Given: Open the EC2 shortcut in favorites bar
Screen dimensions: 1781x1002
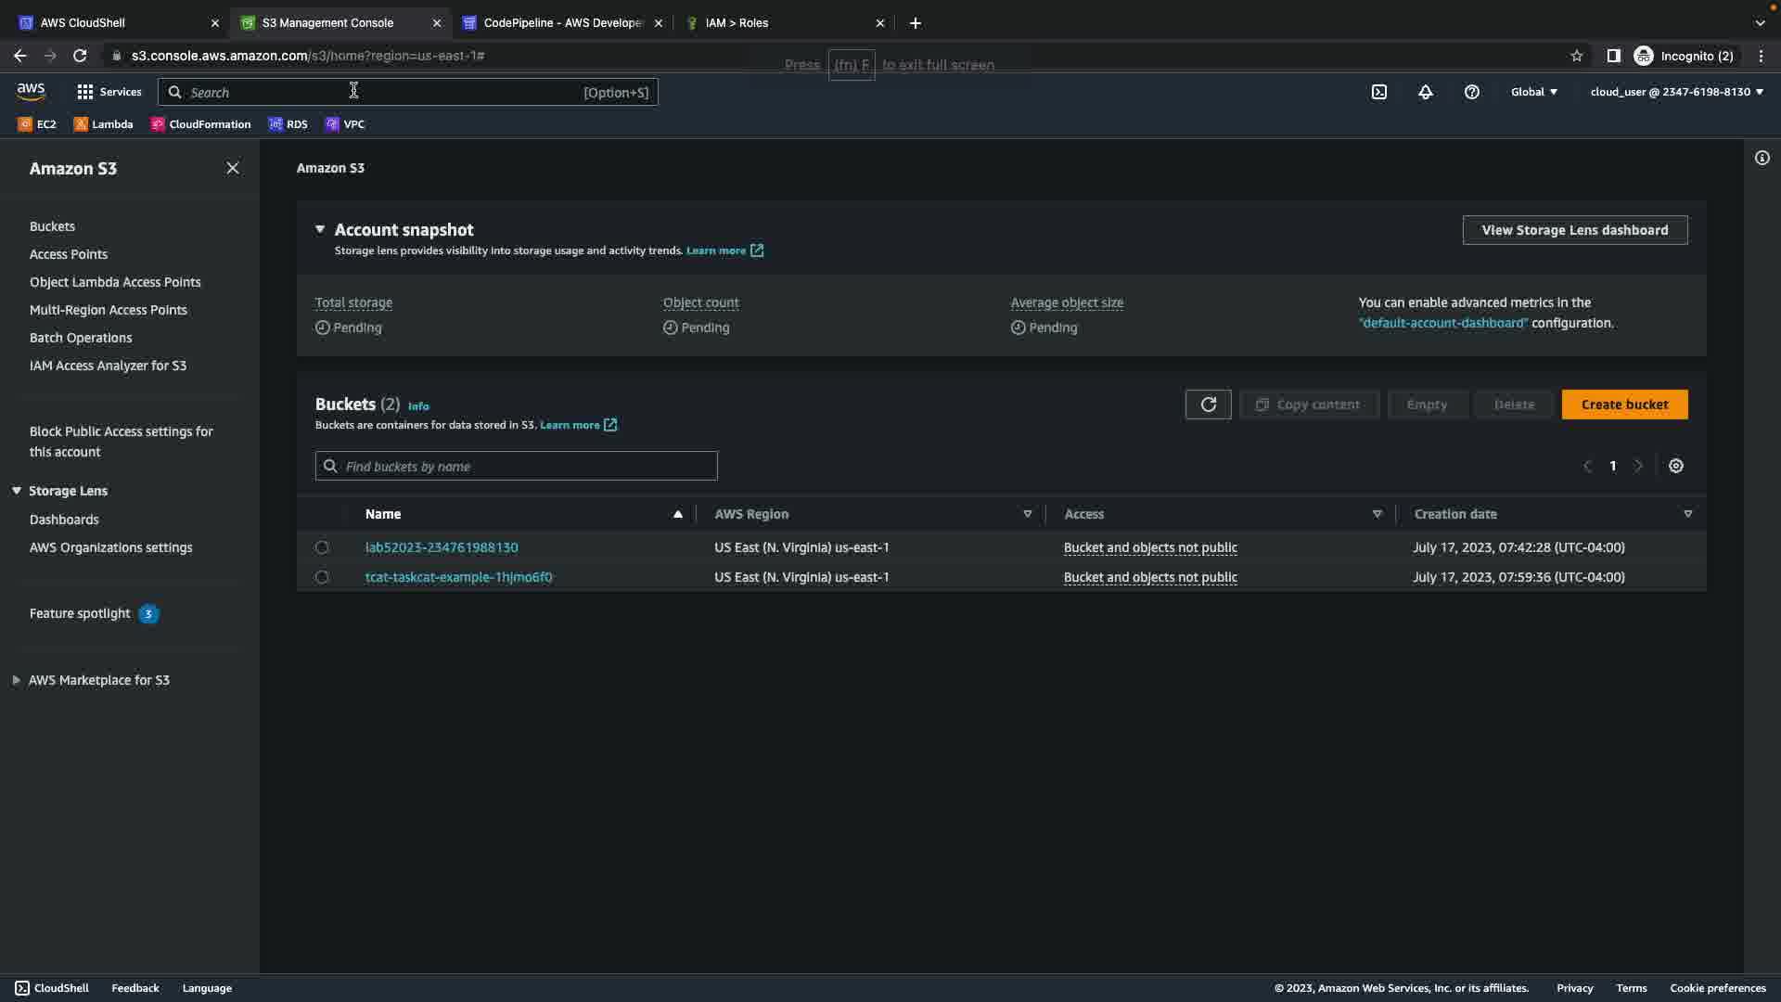Looking at the screenshot, I should [37, 124].
